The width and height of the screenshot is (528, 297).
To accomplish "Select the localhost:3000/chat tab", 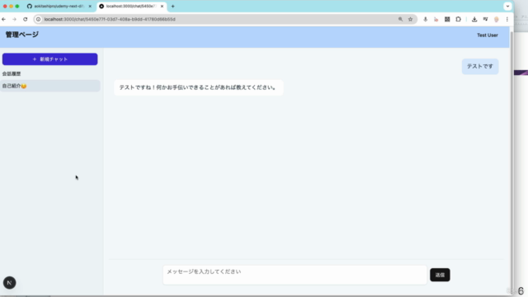I will click(x=131, y=6).
